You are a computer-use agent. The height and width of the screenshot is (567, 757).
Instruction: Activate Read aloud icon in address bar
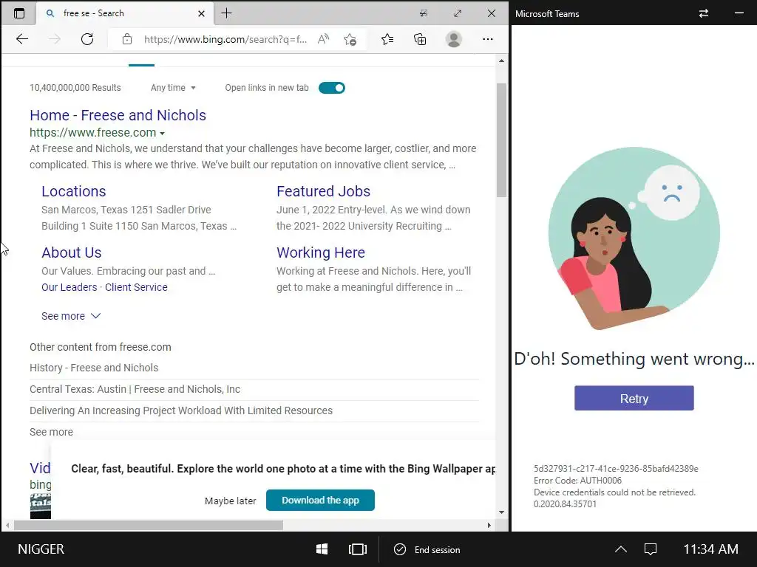tap(324, 39)
